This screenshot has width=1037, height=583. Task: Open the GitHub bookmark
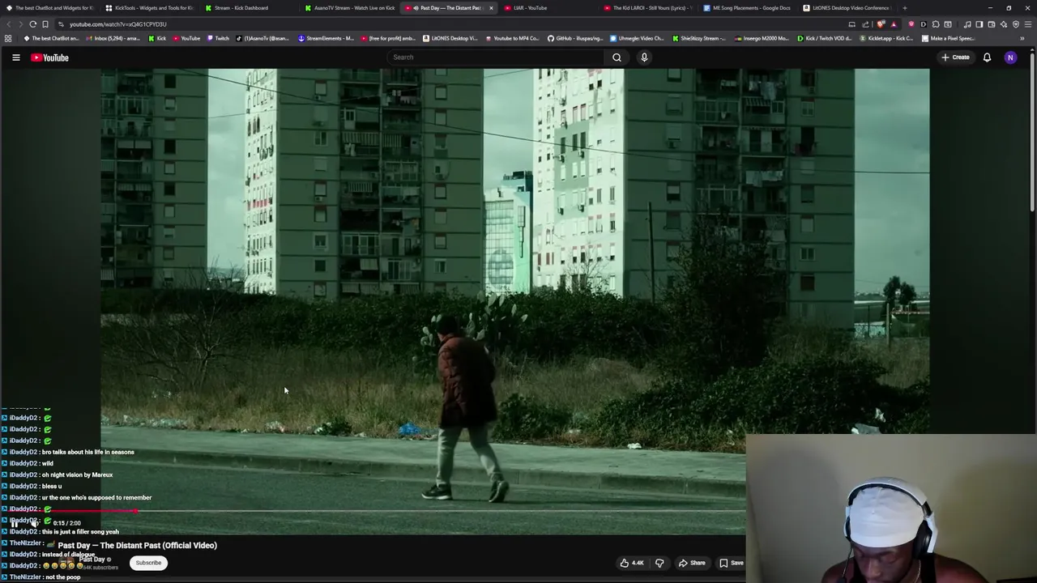[575, 38]
